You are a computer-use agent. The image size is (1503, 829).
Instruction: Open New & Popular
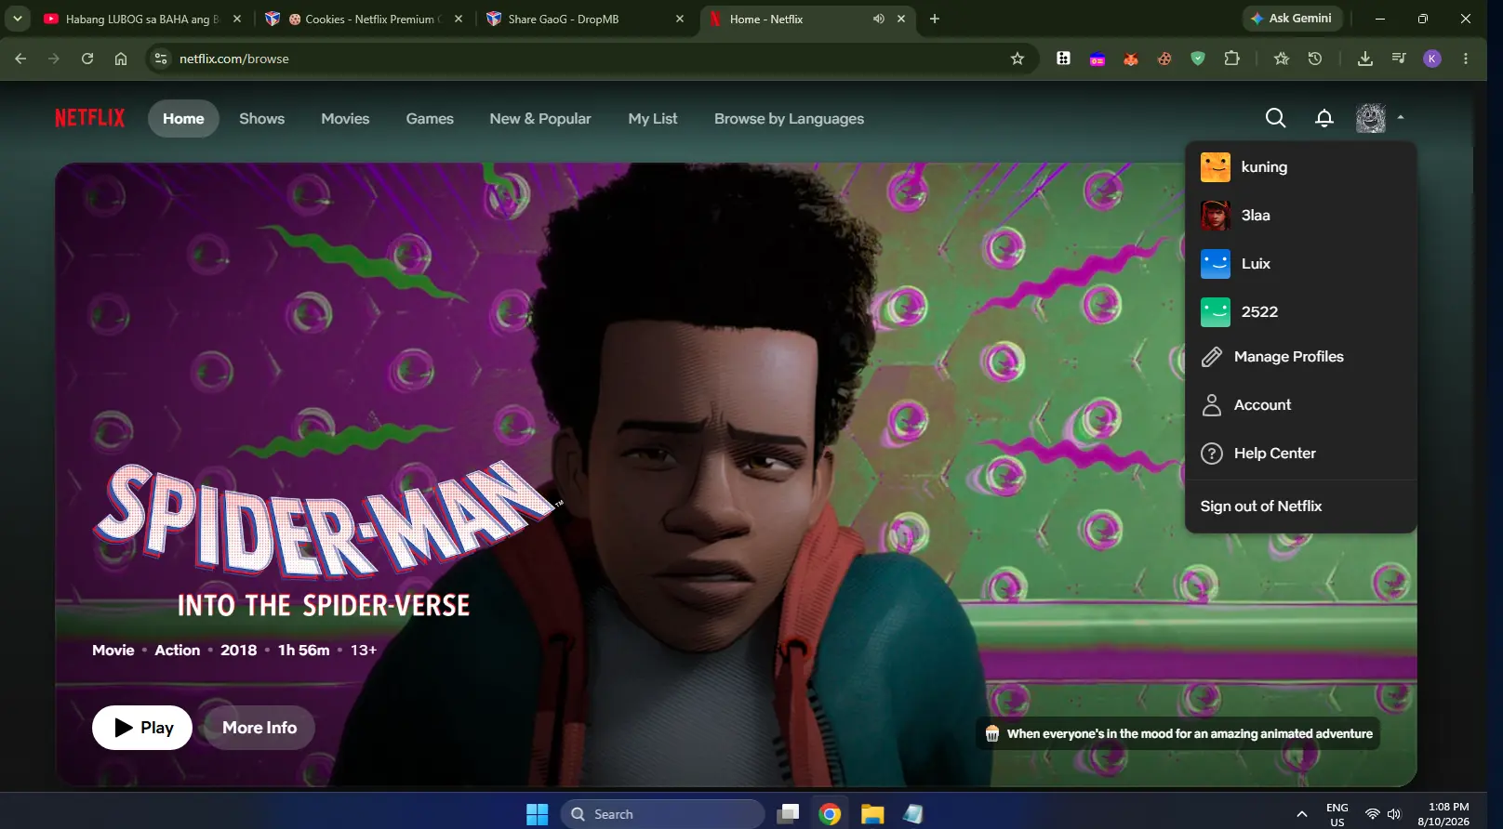tap(540, 118)
